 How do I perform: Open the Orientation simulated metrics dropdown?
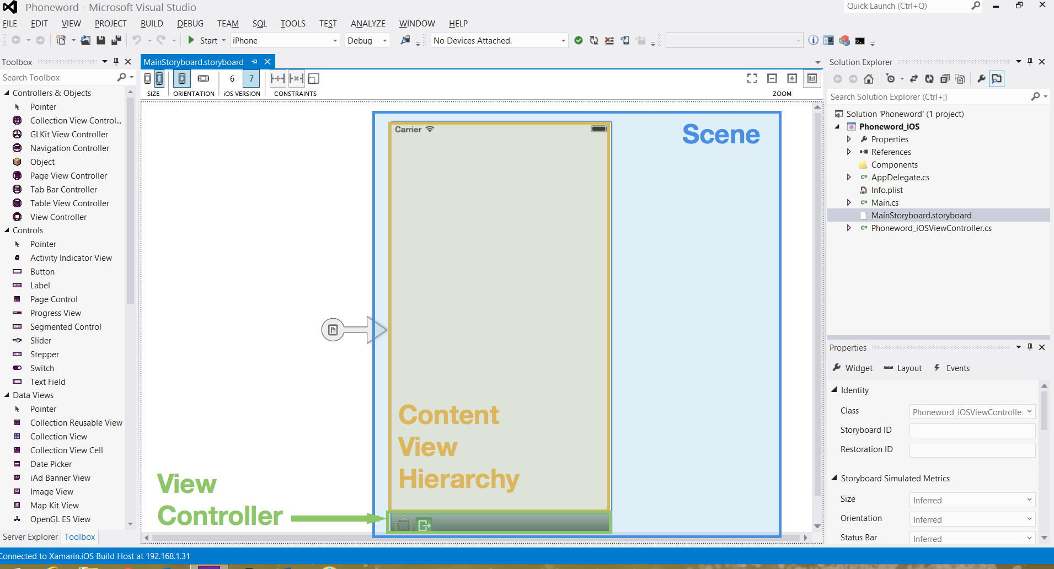tap(972, 519)
